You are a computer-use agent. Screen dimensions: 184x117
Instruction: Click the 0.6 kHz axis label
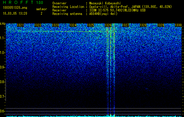(2, 111)
